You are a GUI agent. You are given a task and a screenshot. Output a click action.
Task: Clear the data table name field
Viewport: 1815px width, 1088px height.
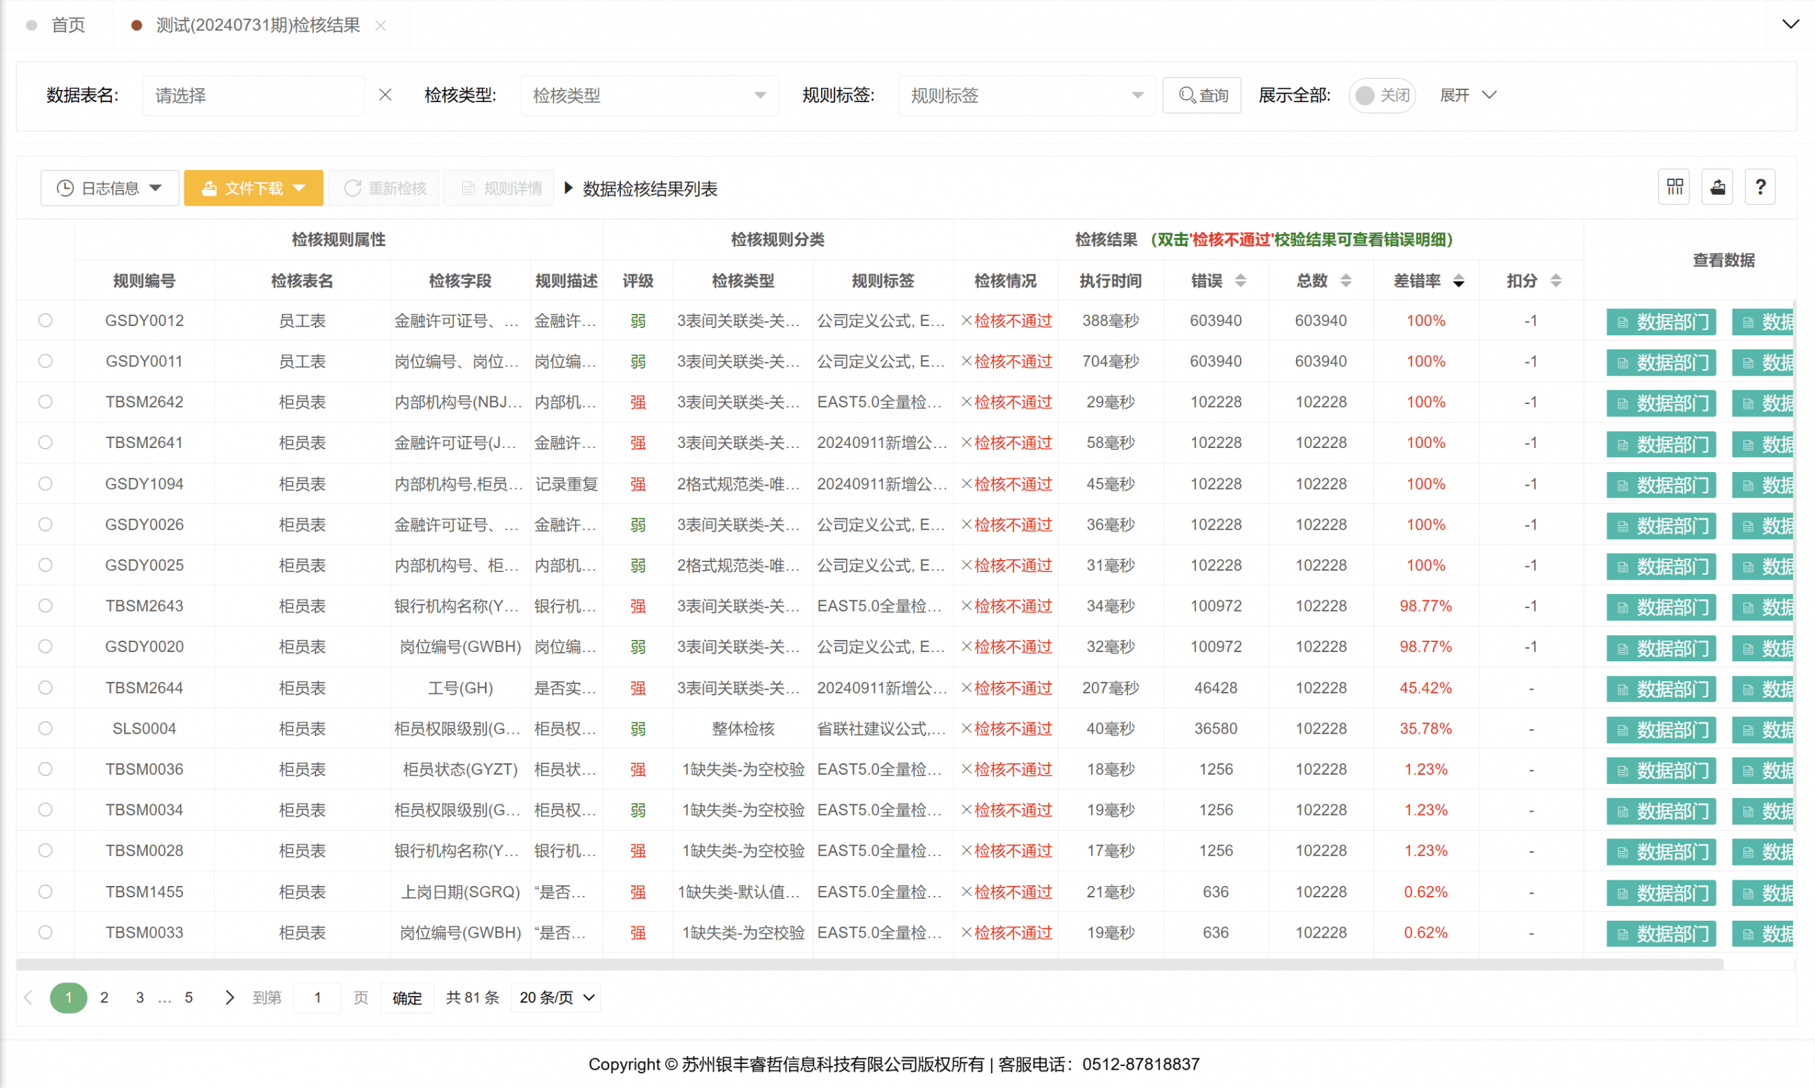(x=385, y=95)
